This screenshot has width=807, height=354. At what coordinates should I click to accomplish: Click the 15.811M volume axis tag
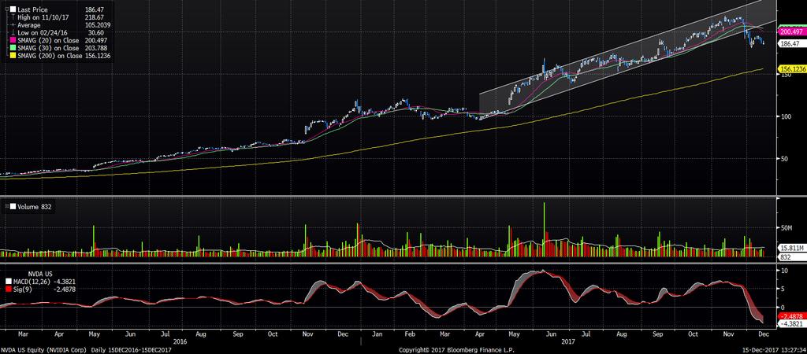point(791,247)
